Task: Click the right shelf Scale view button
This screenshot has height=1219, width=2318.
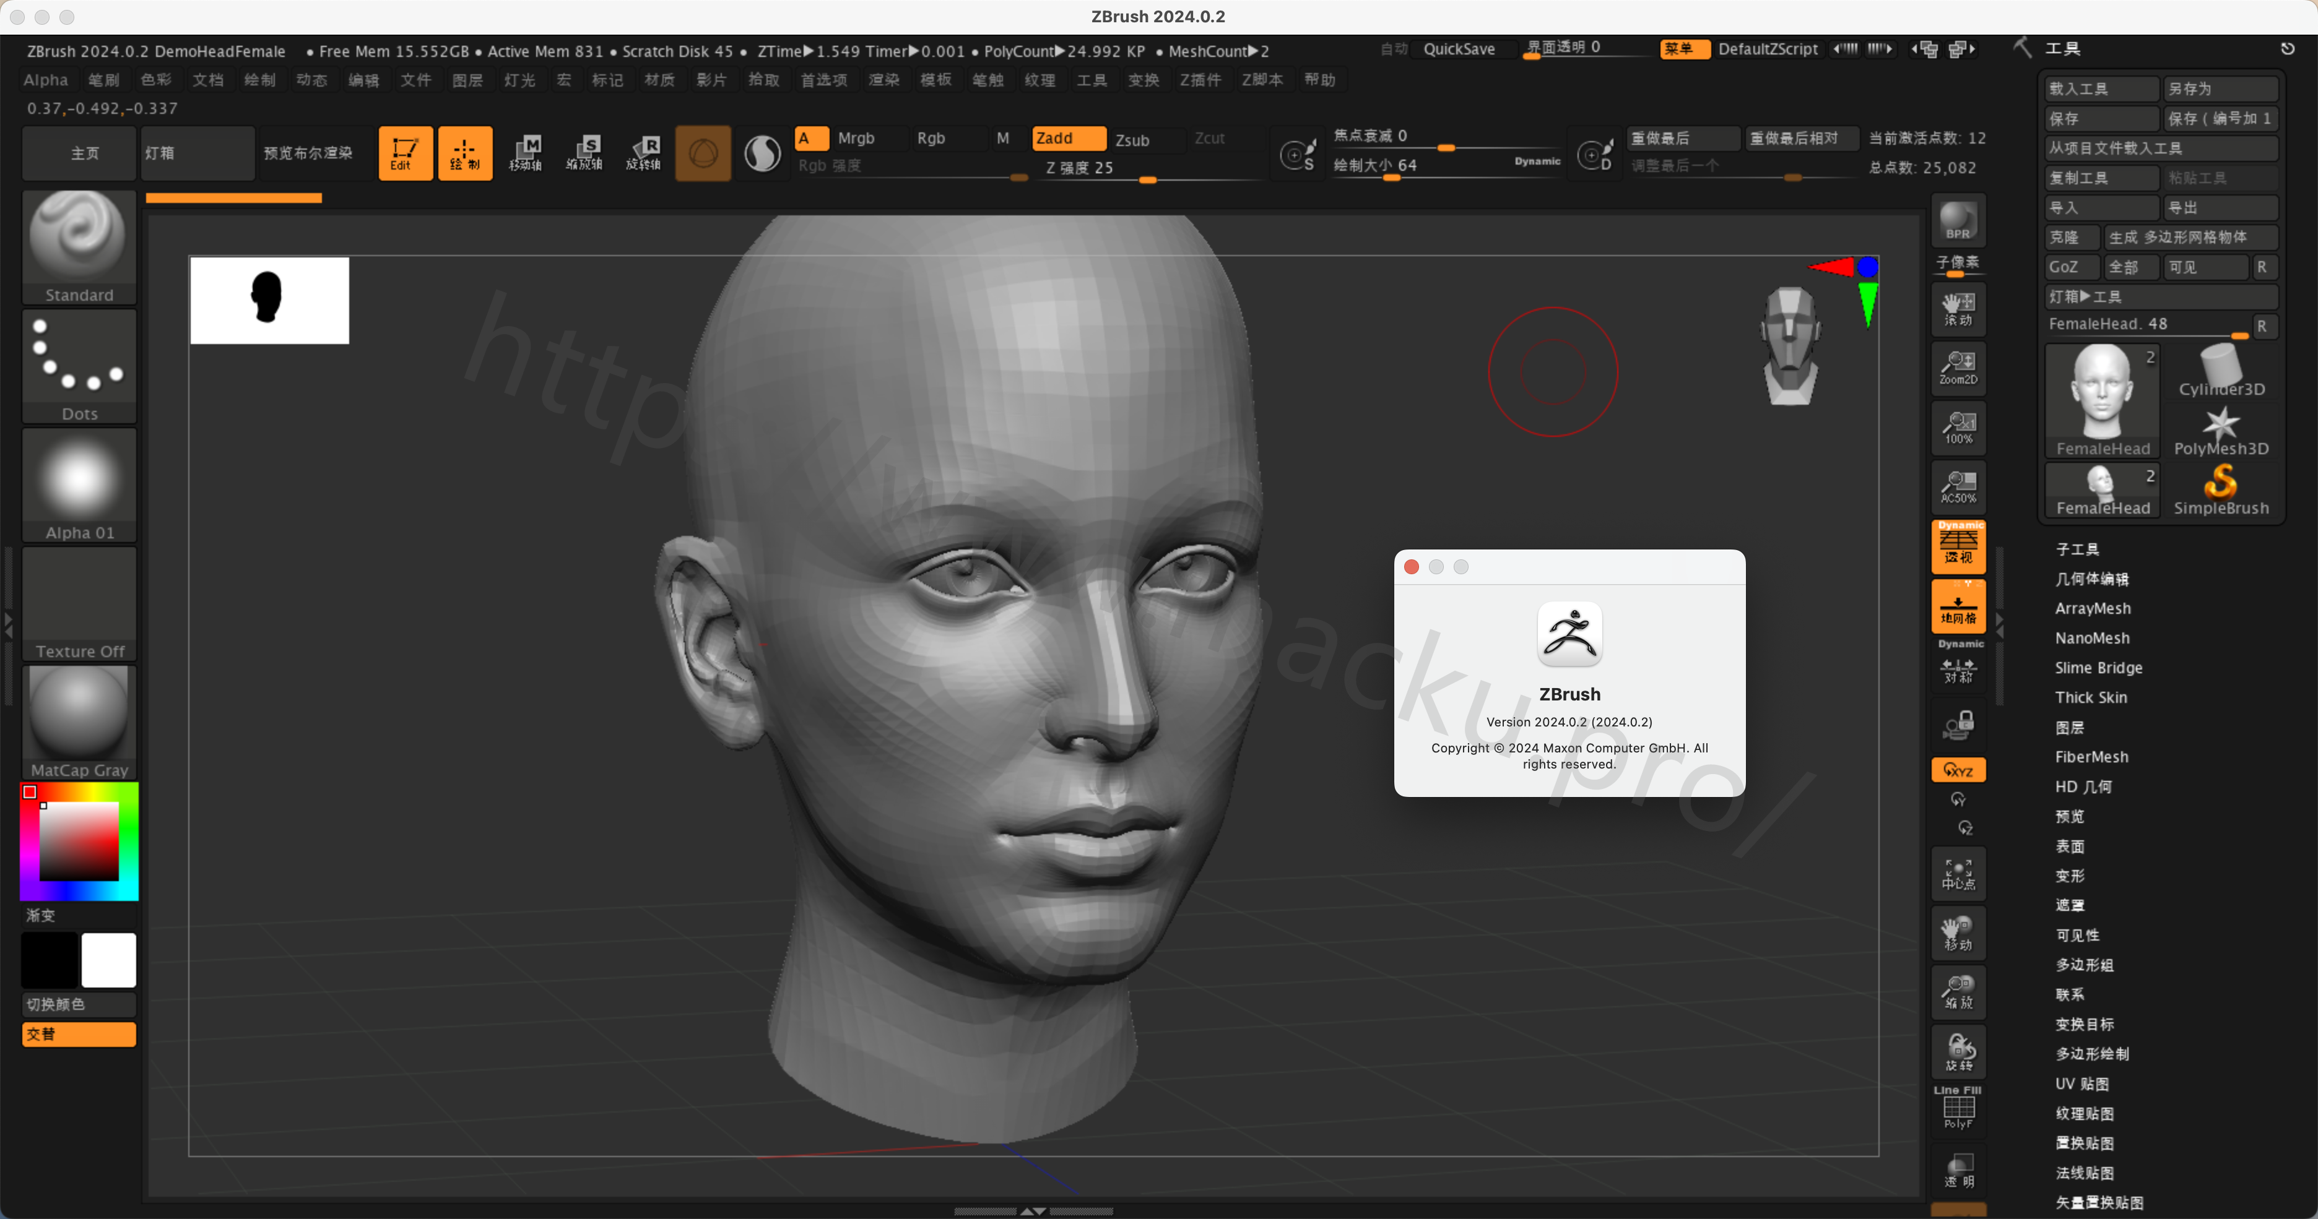Action: (1958, 993)
